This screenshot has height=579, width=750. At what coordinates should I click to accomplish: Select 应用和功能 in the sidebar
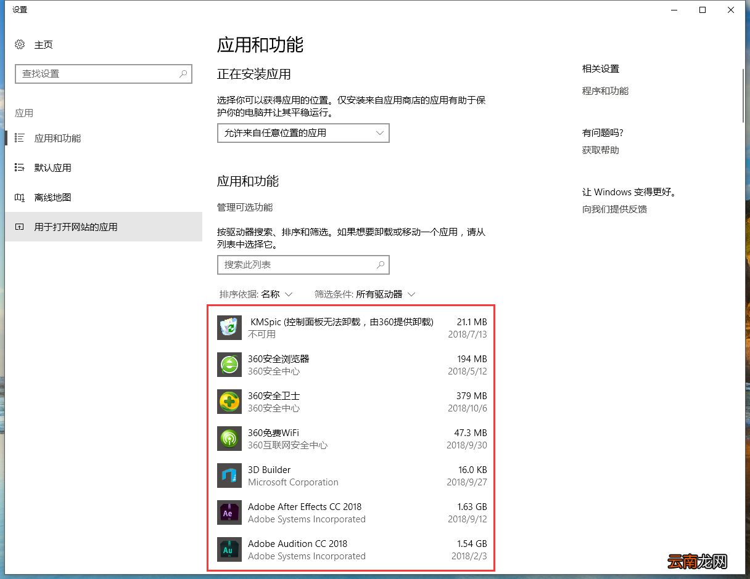pos(104,138)
